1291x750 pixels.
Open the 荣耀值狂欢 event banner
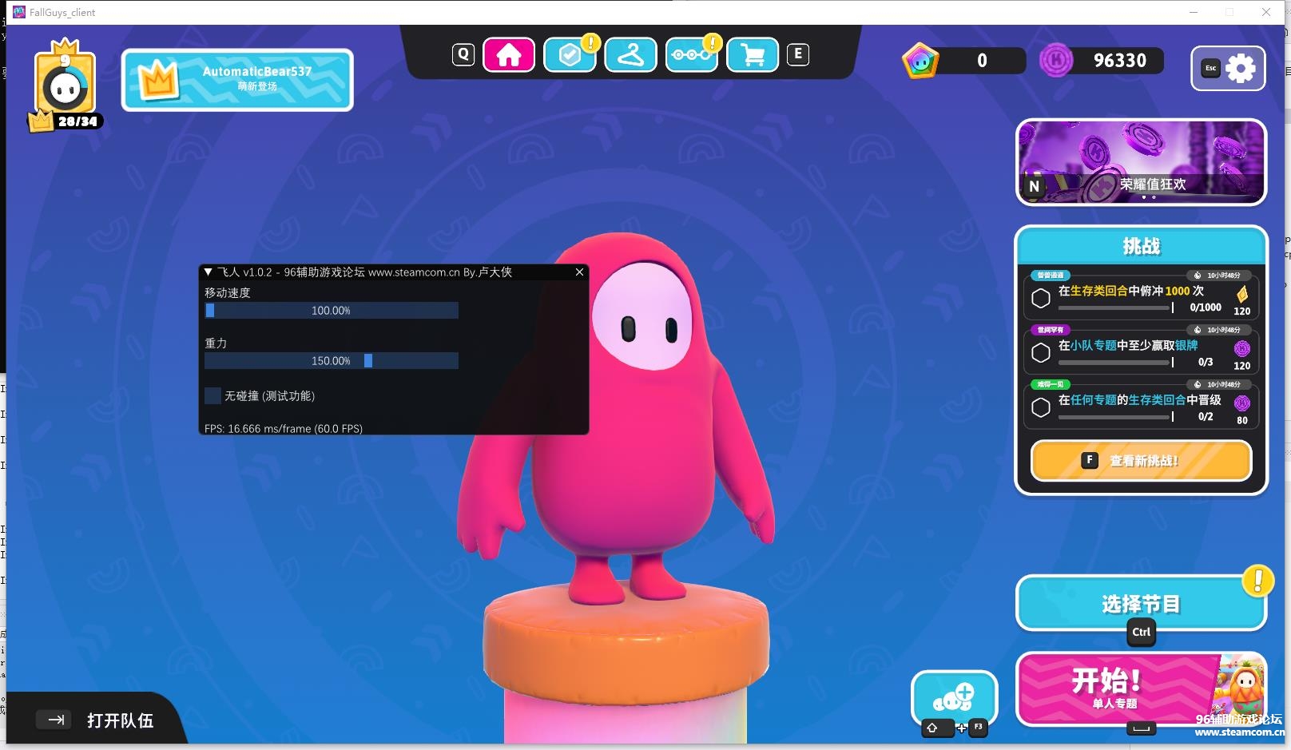click(1141, 162)
